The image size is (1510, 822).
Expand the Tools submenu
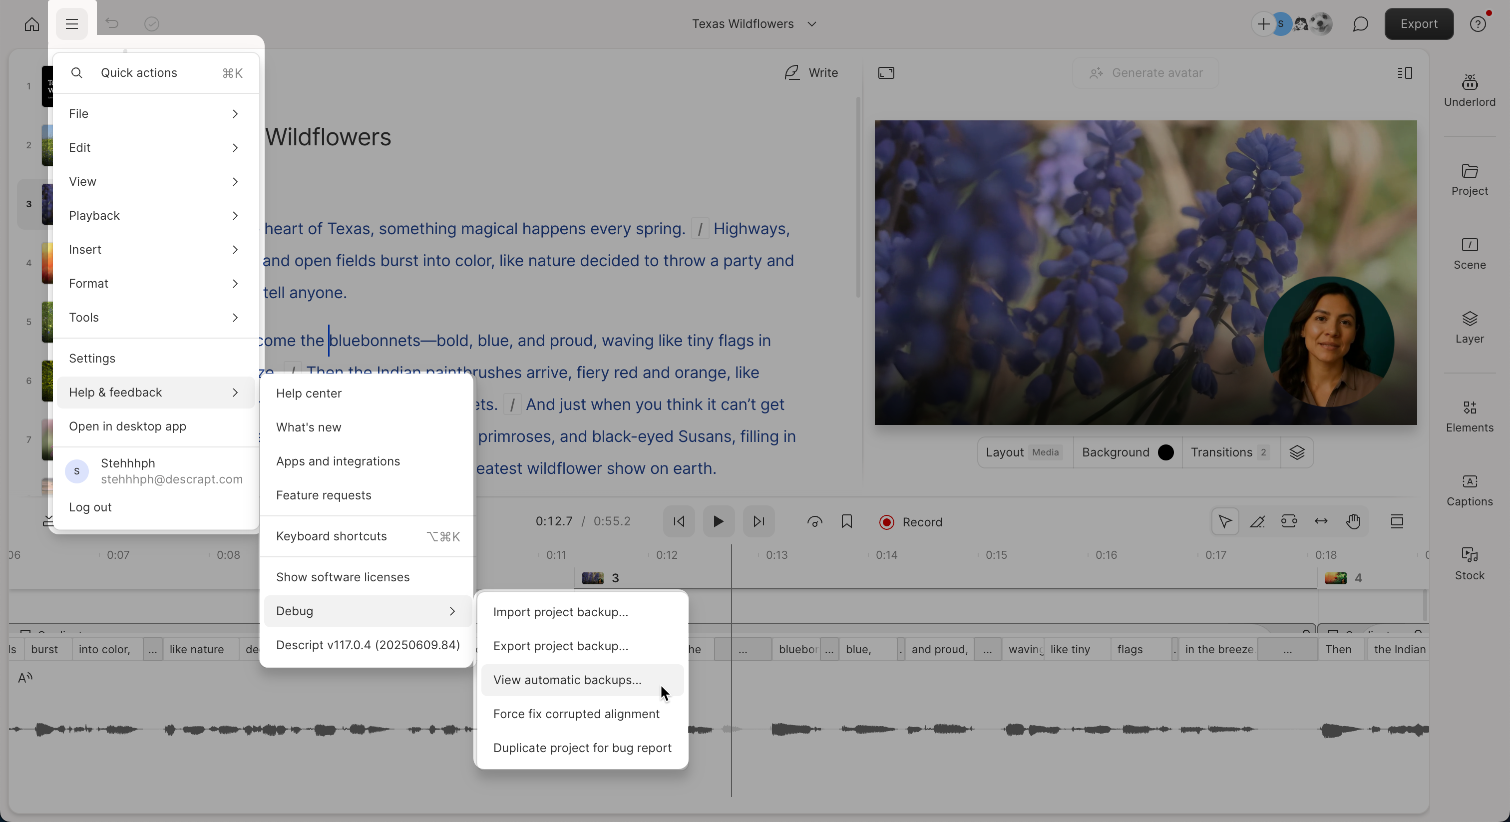155,318
